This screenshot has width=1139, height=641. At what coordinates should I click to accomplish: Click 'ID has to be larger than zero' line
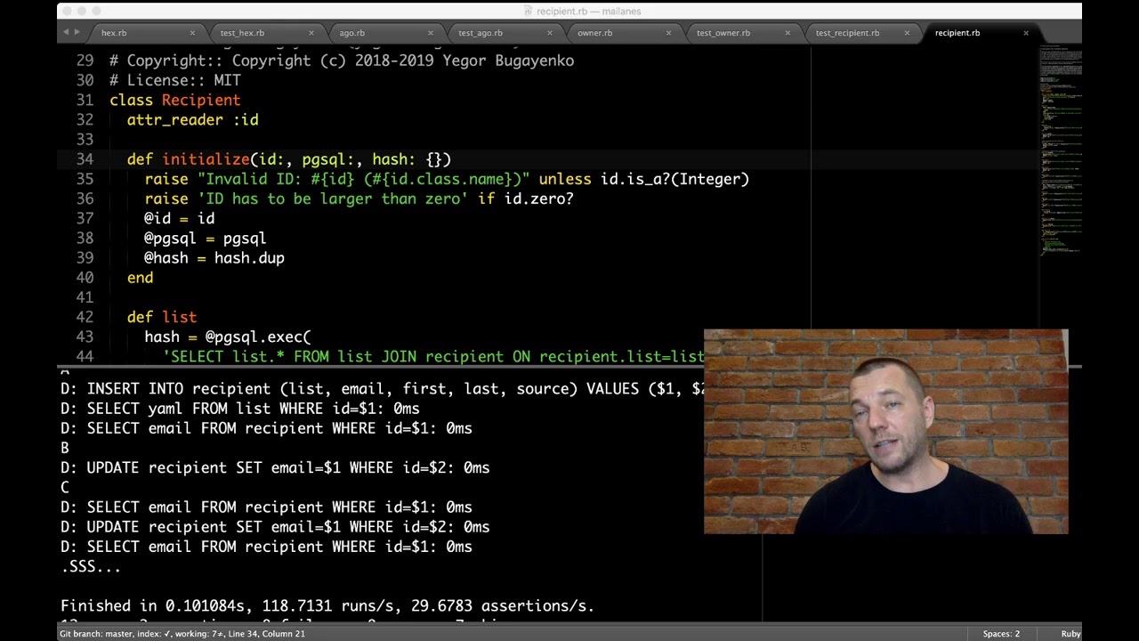tap(359, 199)
